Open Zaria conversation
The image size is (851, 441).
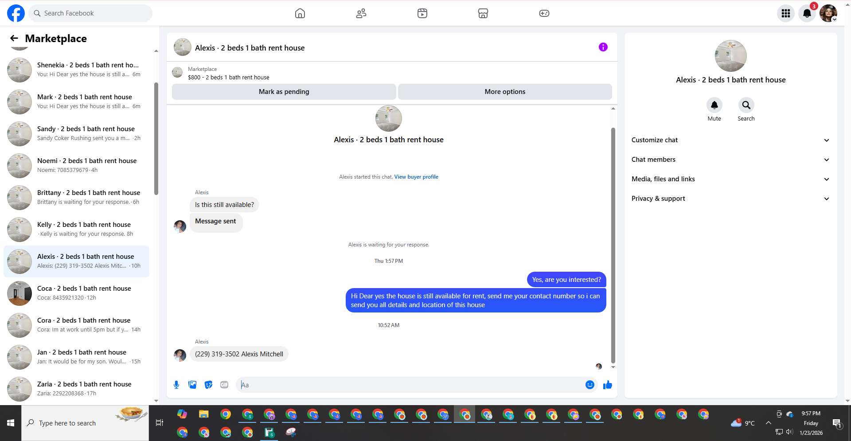(76, 389)
